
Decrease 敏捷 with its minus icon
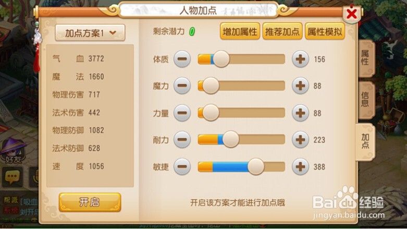182,166
